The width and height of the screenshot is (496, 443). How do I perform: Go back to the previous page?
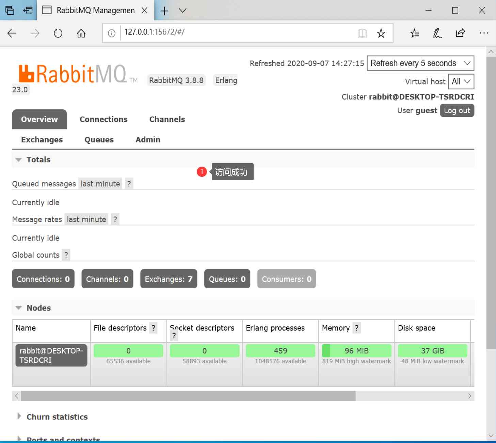coord(12,33)
